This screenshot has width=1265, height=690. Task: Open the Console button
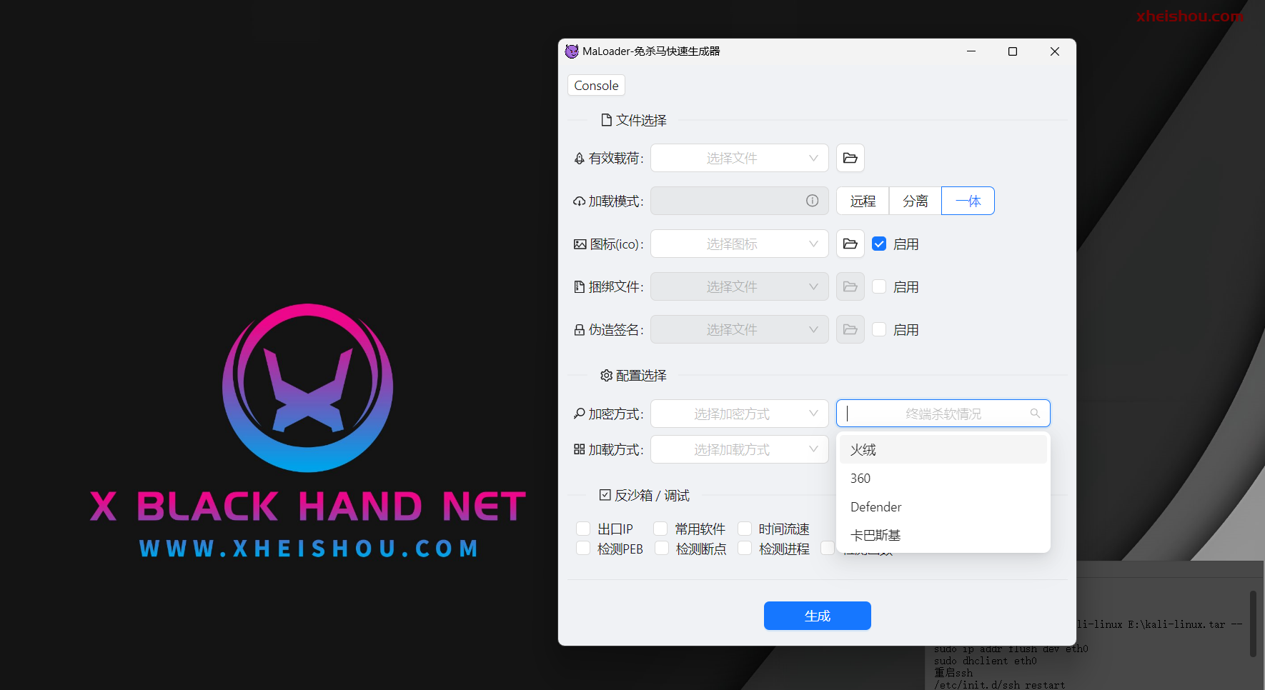[x=596, y=86]
